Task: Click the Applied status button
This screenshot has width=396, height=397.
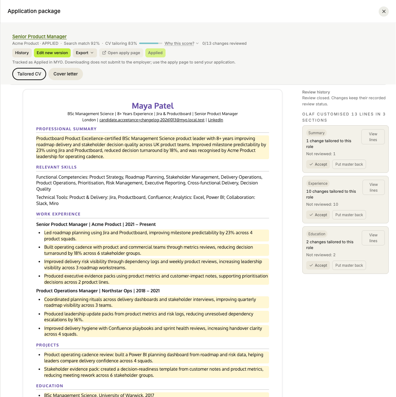Action: coord(155,53)
